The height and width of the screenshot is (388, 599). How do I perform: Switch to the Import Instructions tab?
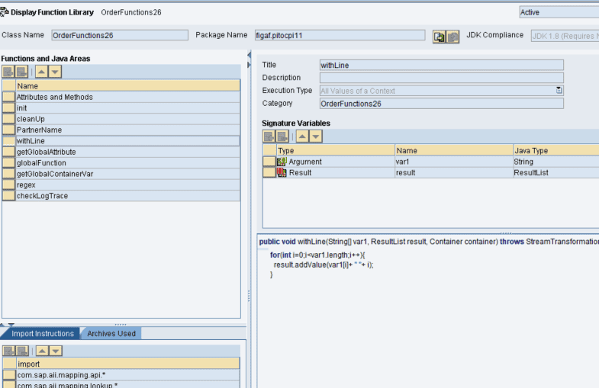pyautogui.click(x=43, y=333)
